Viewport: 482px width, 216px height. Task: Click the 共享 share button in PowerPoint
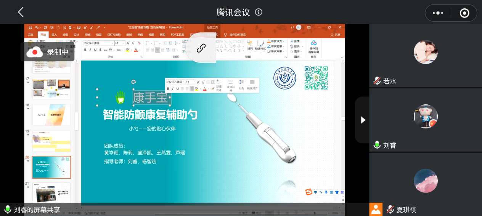336,35
